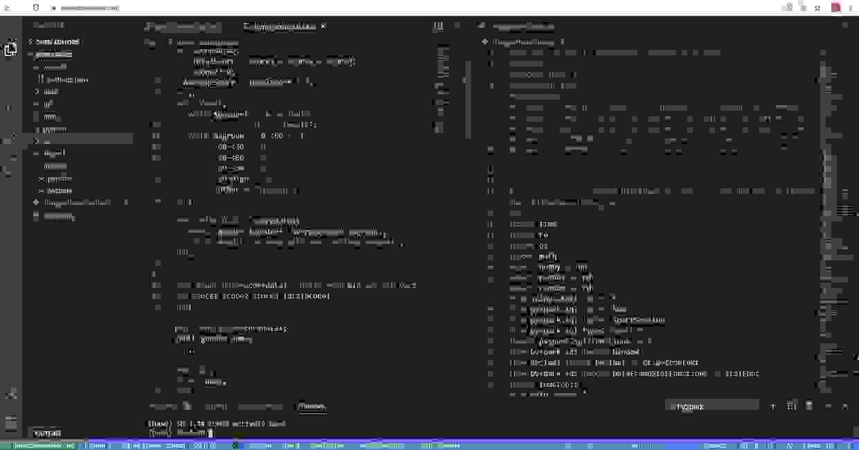
Task: Bookmark the page with browser star icon
Action: pyautogui.click(x=818, y=8)
